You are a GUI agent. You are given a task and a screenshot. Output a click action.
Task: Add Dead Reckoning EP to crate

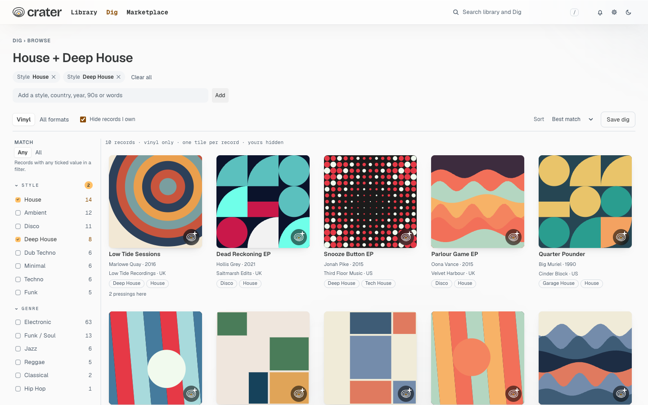(x=299, y=237)
